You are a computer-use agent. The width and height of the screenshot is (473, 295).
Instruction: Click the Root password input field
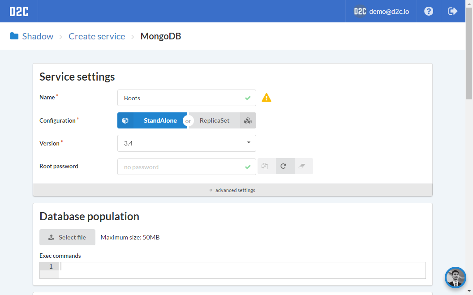pyautogui.click(x=187, y=167)
